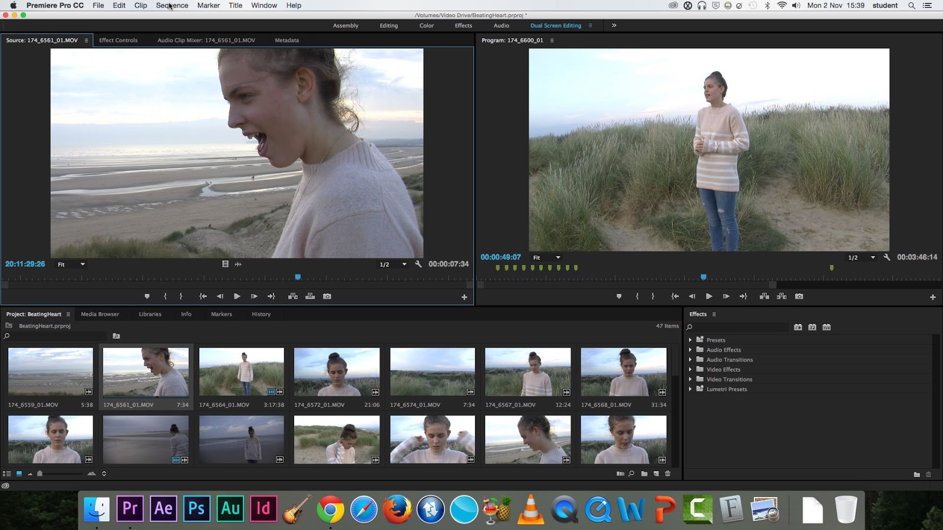
Task: Expand the Video Effects folder
Action: 690,369
